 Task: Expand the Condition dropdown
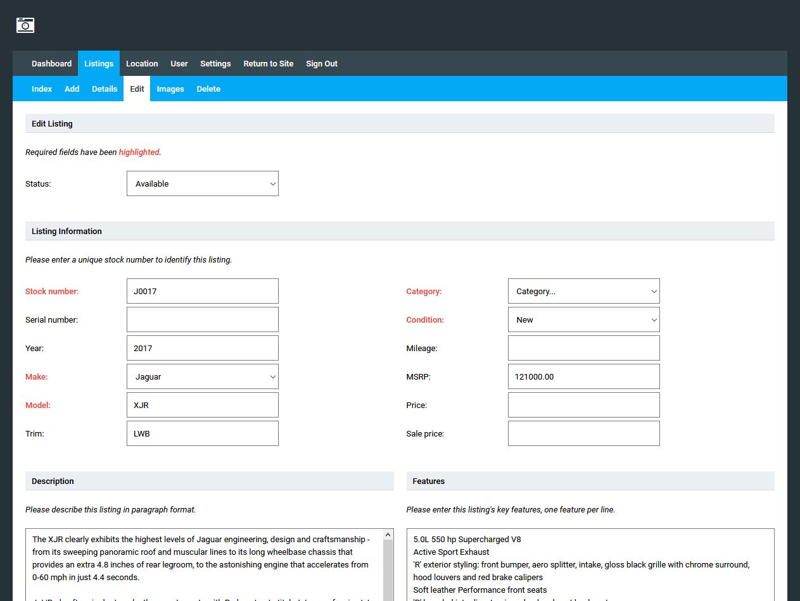coord(583,319)
